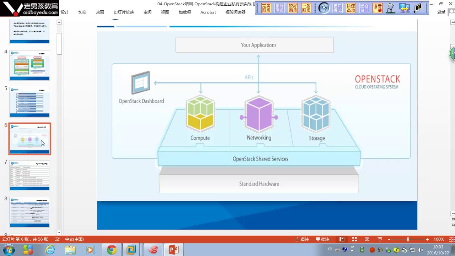Select slide 8 thumbnail
Image resolution: width=455 pixels, height=256 pixels.
tap(30, 212)
